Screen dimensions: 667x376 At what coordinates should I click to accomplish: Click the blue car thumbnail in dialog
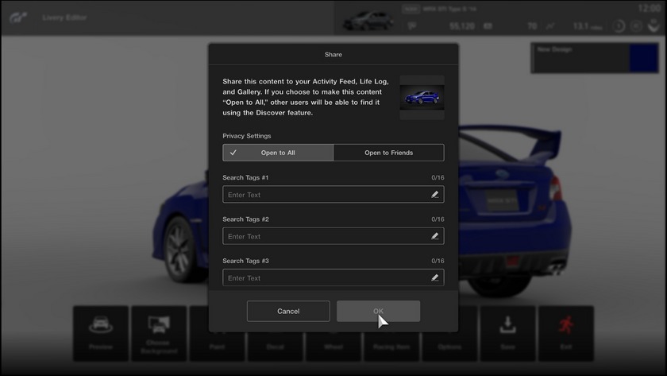coord(422,98)
